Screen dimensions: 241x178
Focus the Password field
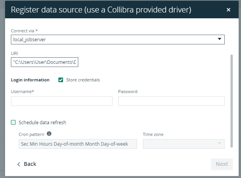(171, 101)
